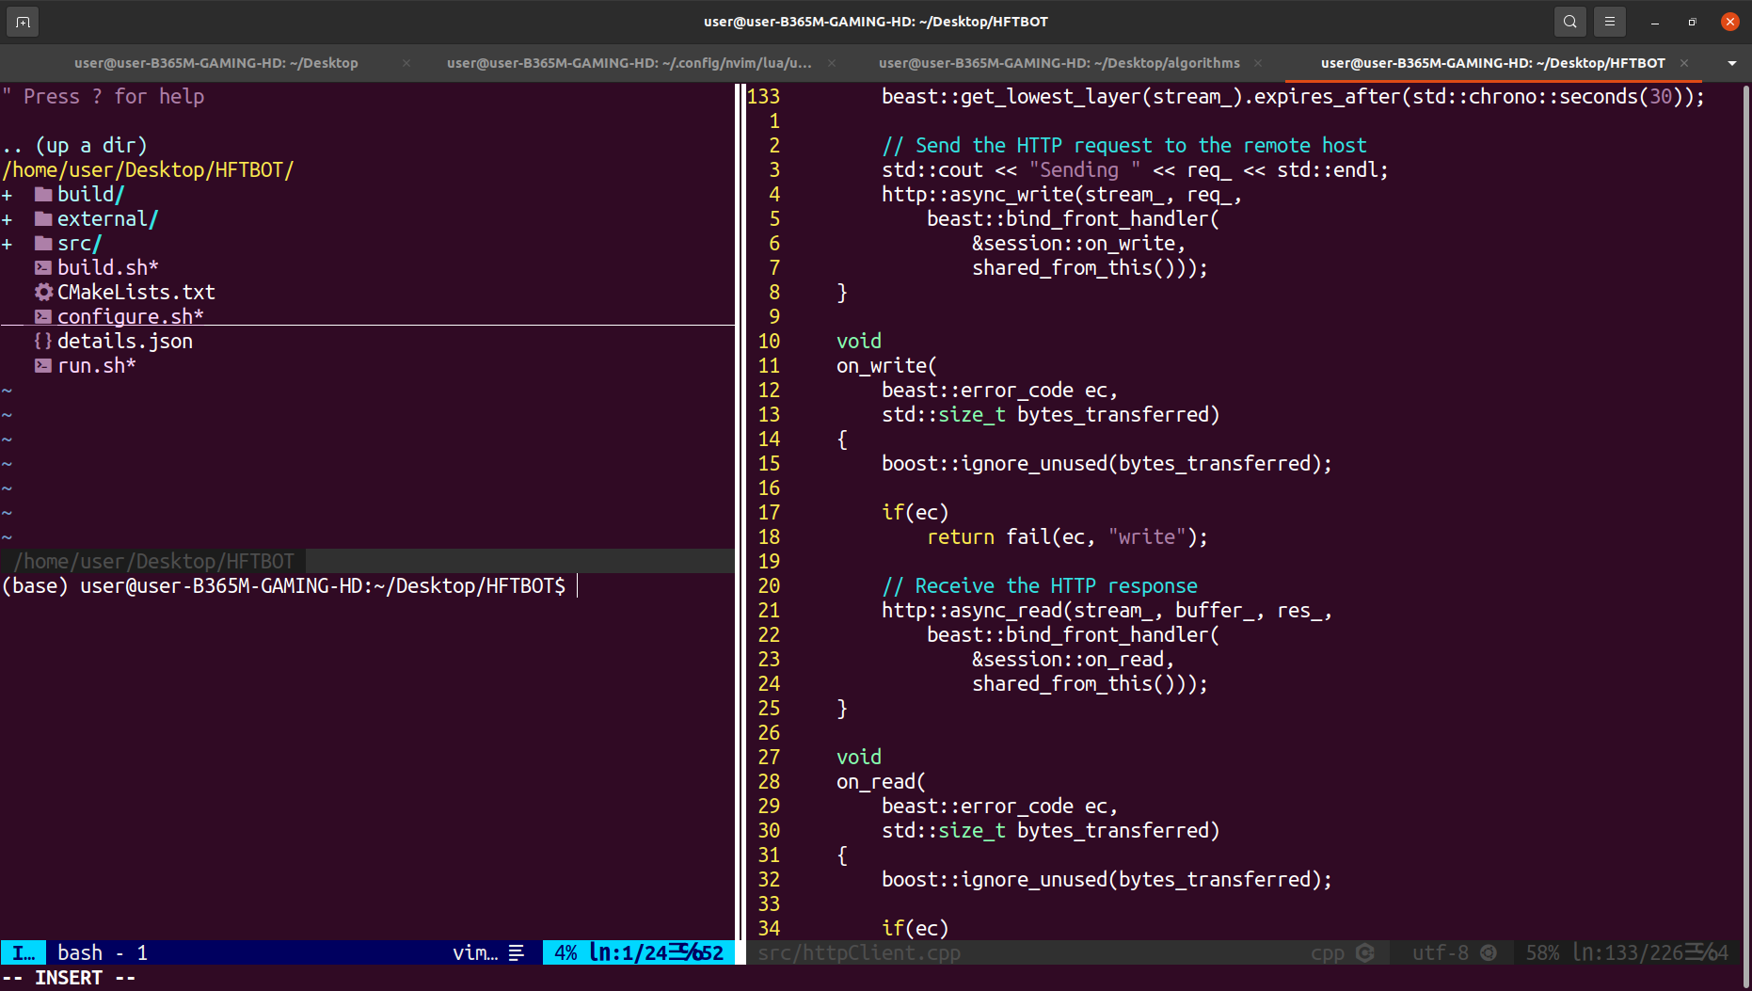Image resolution: width=1752 pixels, height=991 pixels.
Task: Click the build folder icon
Action: pyautogui.click(x=43, y=195)
